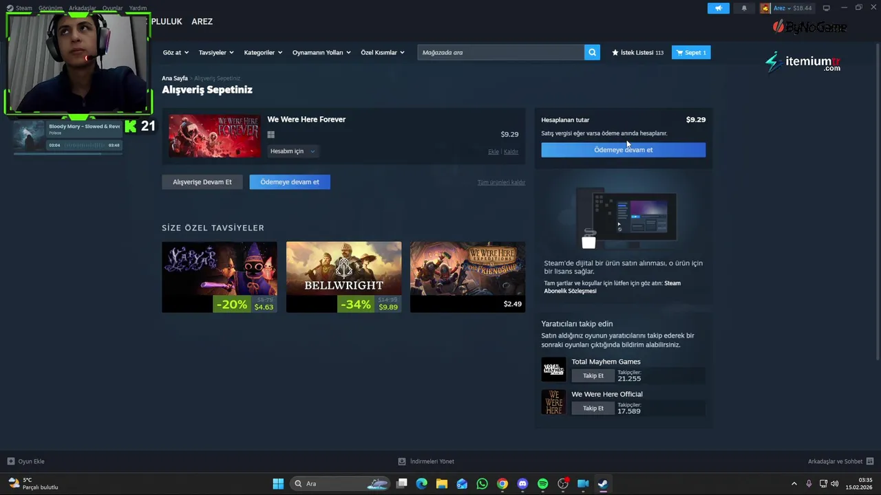Click the Steam icon in the taskbar
Image resolution: width=881 pixels, height=495 pixels.
pos(603,483)
